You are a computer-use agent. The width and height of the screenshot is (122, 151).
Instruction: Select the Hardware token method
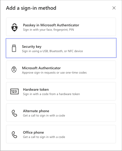(61, 91)
